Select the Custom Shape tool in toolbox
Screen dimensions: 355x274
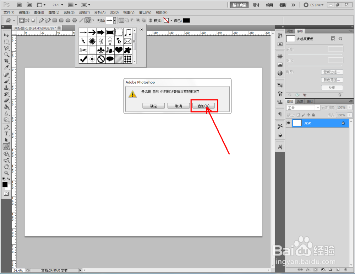coord(6,147)
